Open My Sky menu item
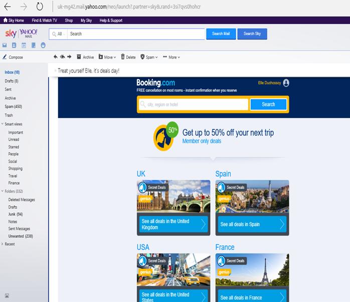 [x=86, y=21]
